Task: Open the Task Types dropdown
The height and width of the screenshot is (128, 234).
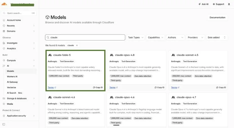Action: coord(136,37)
